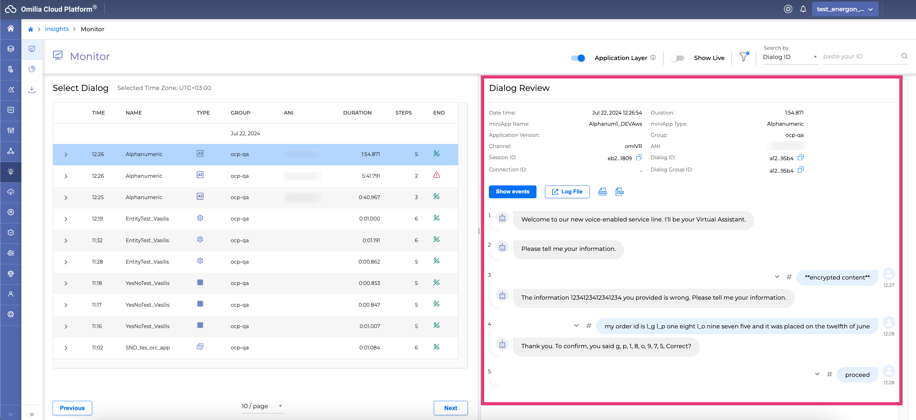Copy the Dialog Group ID
The height and width of the screenshot is (420, 916).
tap(801, 170)
